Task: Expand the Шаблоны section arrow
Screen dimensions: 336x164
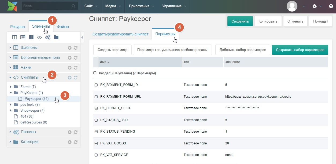Action: (x=10, y=48)
